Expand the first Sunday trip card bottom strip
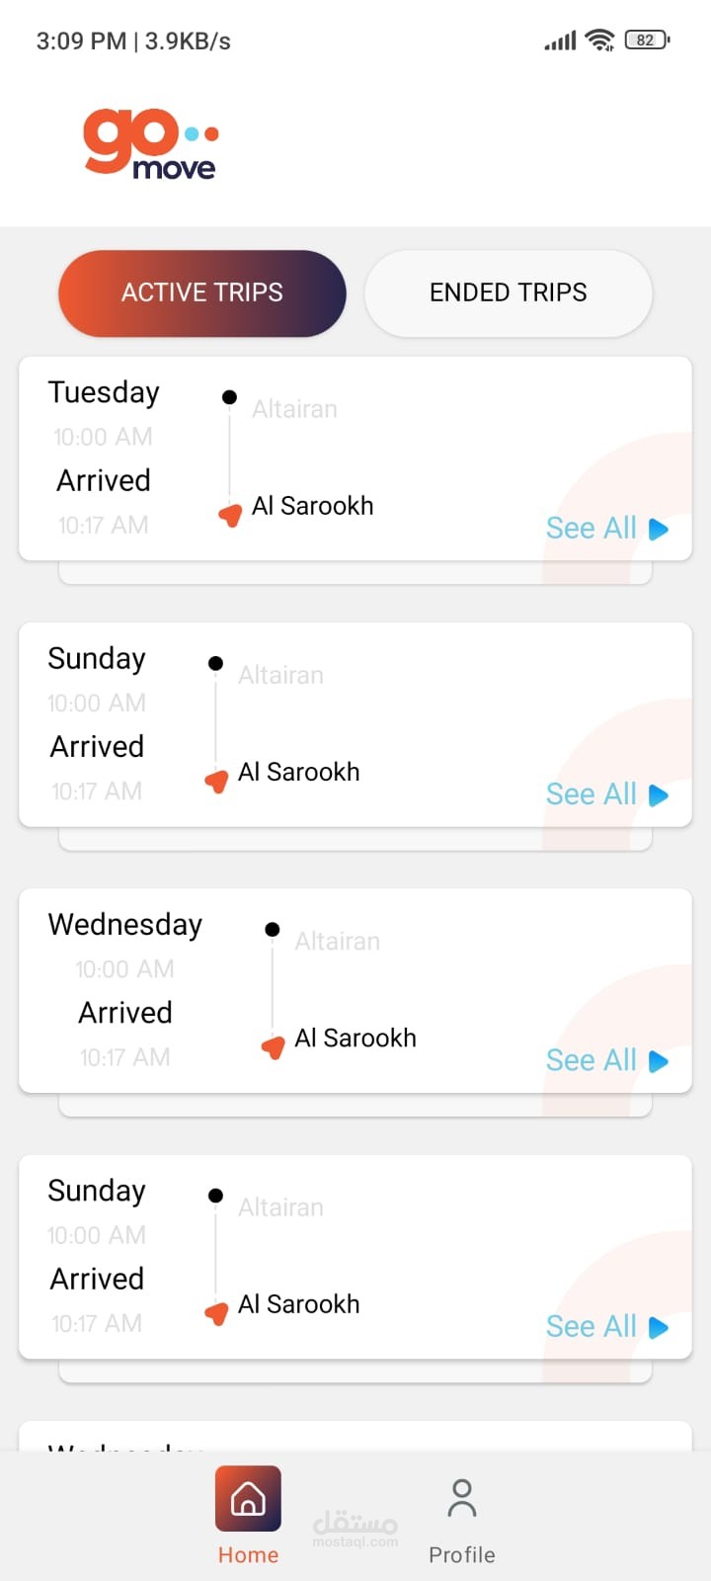Viewport: 711px width, 1581px height. tap(355, 839)
